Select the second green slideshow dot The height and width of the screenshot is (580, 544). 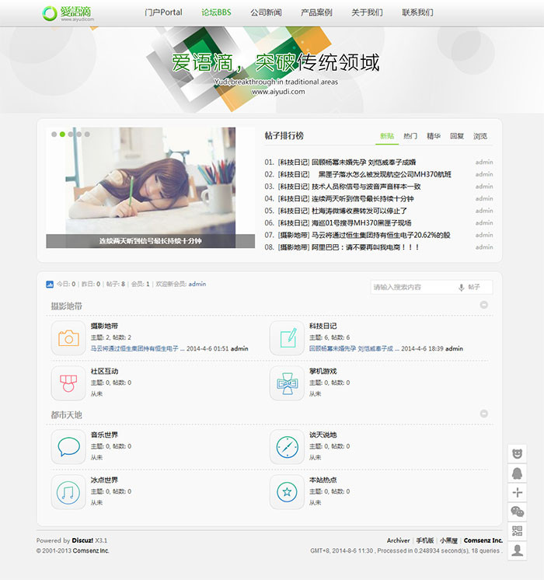click(62, 135)
